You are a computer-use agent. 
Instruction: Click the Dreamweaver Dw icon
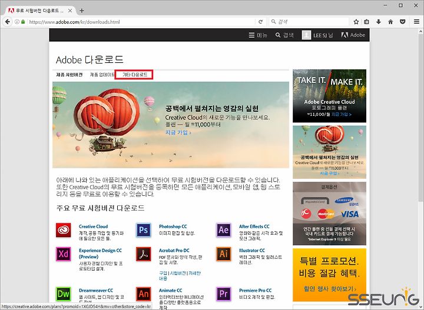63,294
